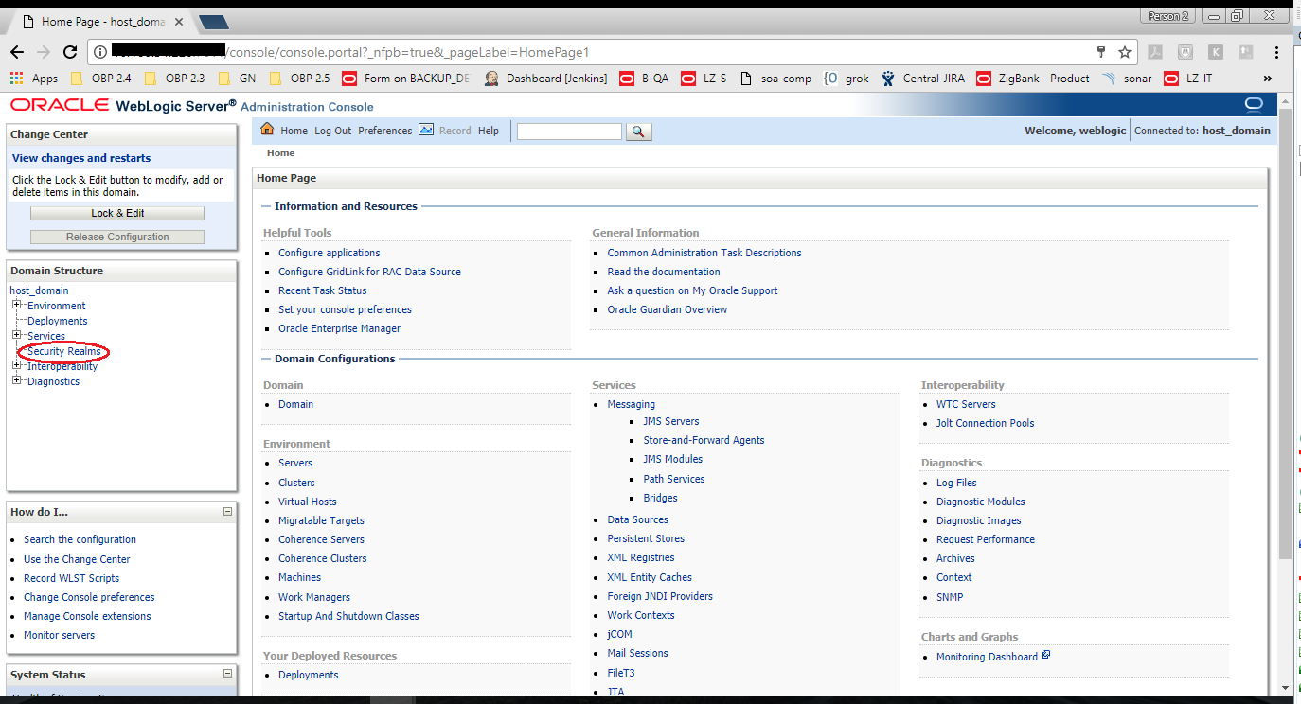The height and width of the screenshot is (704, 1301).
Task: Open the Servers link under Environment
Action: pos(294,463)
